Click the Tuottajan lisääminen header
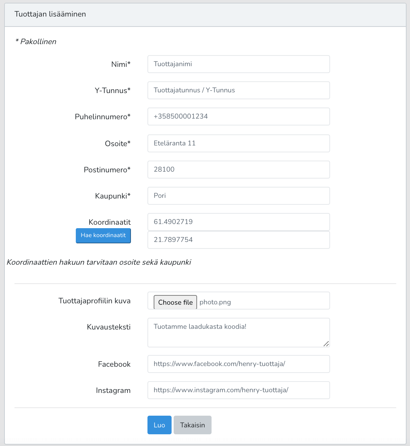The width and height of the screenshot is (410, 446). point(50,14)
